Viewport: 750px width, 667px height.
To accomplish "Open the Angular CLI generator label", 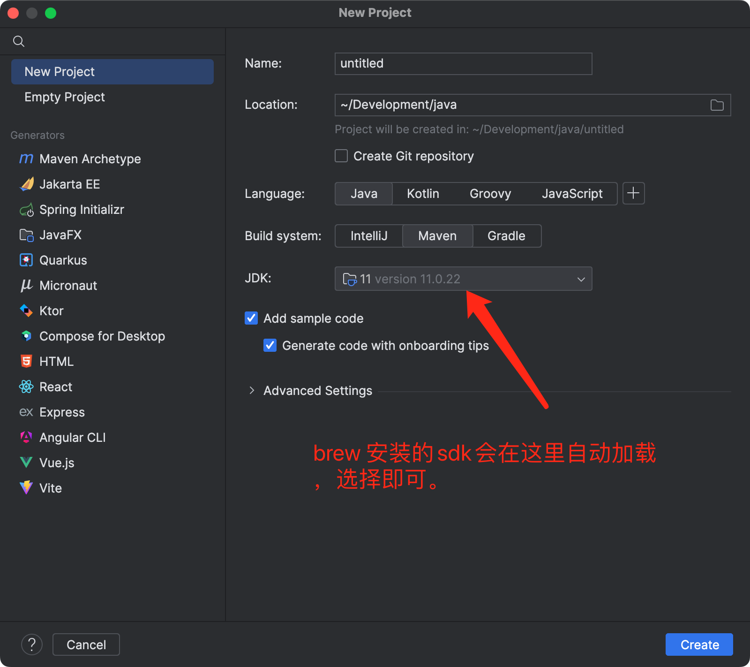I will coord(73,438).
